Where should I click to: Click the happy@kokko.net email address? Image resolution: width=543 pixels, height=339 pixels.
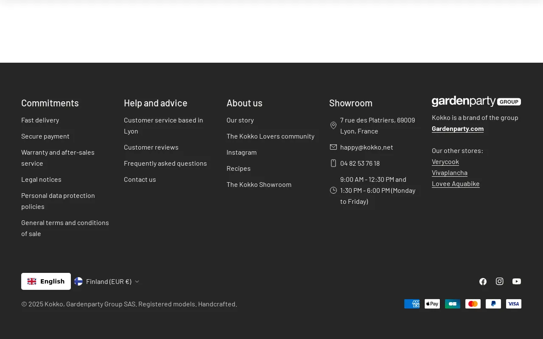pos(367,147)
